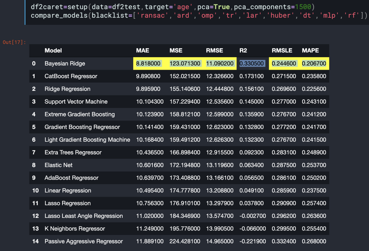Click Extreme Gradient Boosting model name
The image size is (369, 251).
(x=80, y=114)
